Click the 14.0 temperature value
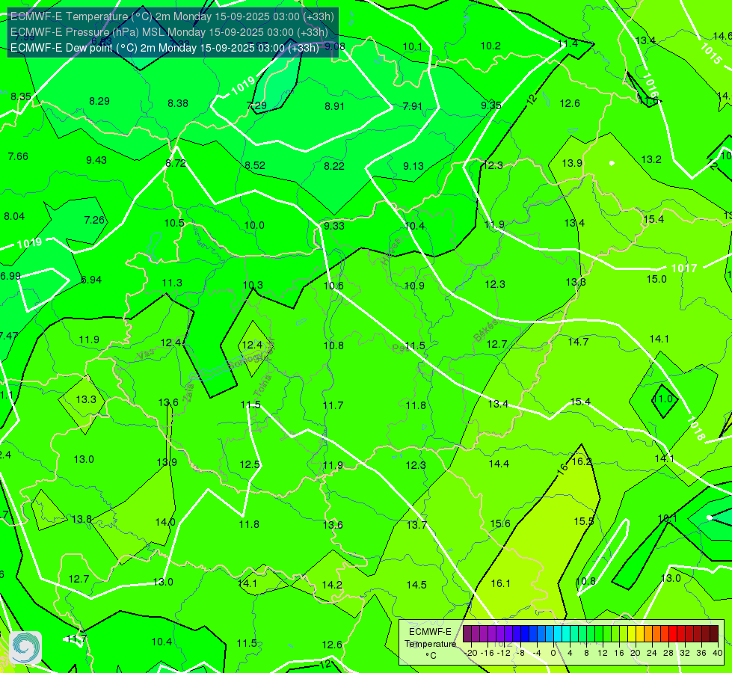This screenshot has width=732, height=673. click(x=165, y=522)
